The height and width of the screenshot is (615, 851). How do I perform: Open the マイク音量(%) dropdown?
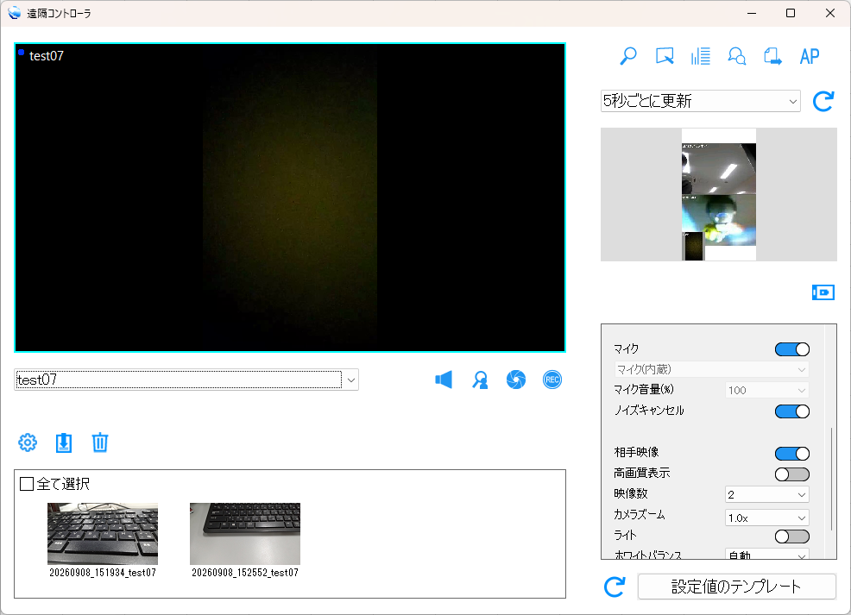(x=767, y=390)
